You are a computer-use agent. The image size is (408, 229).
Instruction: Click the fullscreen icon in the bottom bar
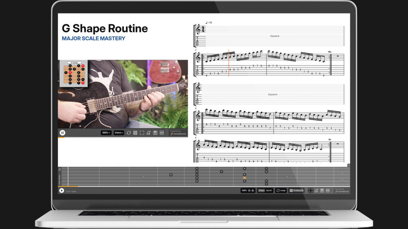tap(310, 190)
